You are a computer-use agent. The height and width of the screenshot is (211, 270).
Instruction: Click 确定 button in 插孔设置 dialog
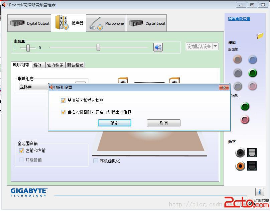click(x=114, y=123)
